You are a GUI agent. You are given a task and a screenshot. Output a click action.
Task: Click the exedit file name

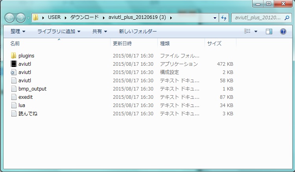(x=26, y=97)
